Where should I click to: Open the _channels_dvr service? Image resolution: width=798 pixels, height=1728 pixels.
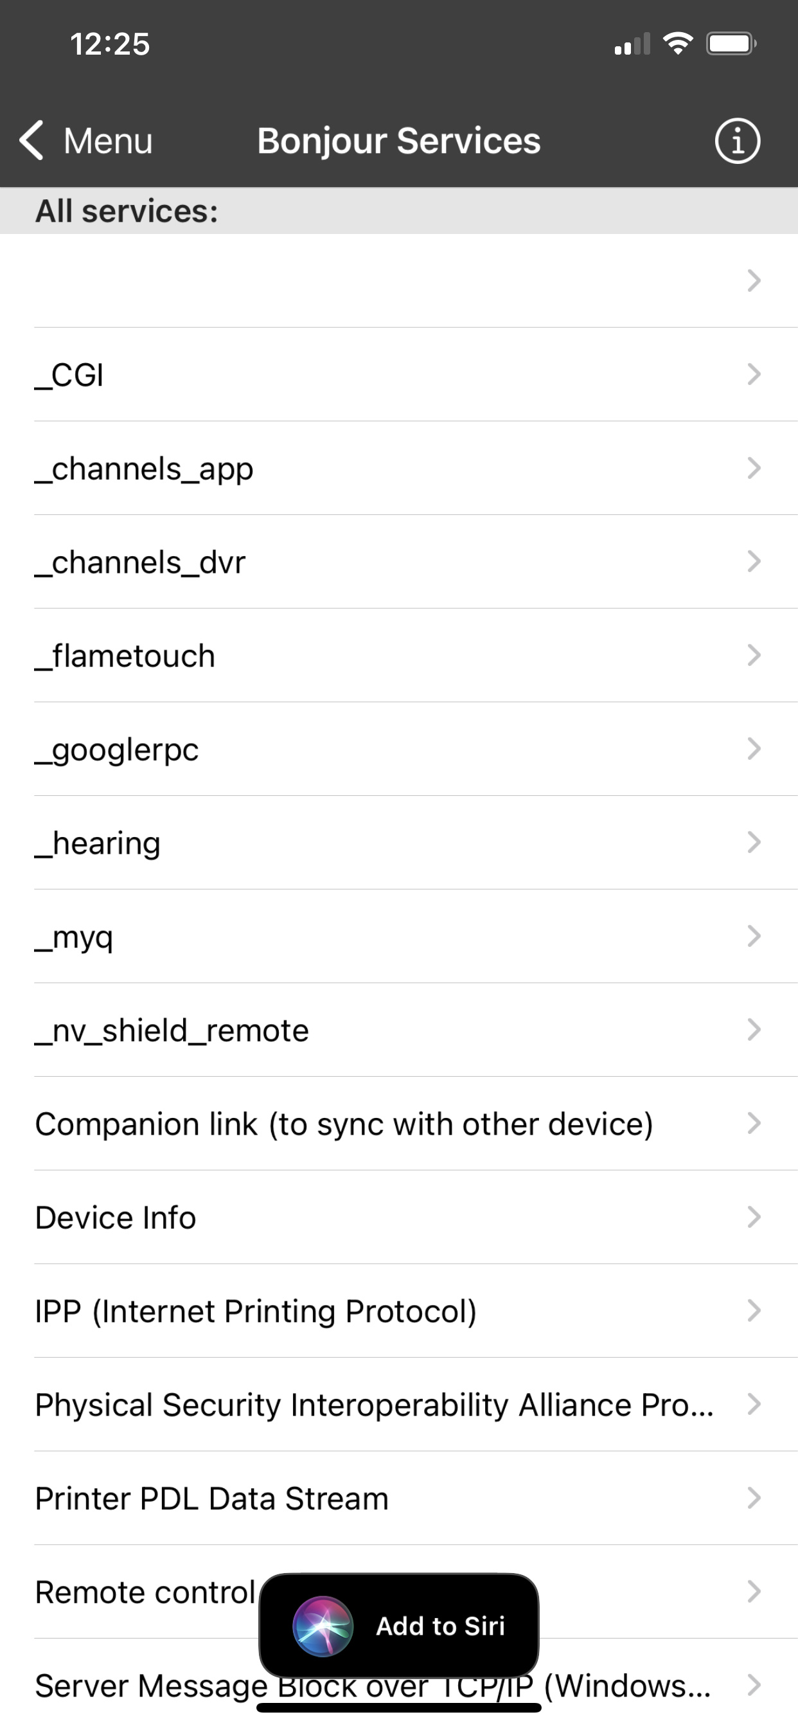140,562
